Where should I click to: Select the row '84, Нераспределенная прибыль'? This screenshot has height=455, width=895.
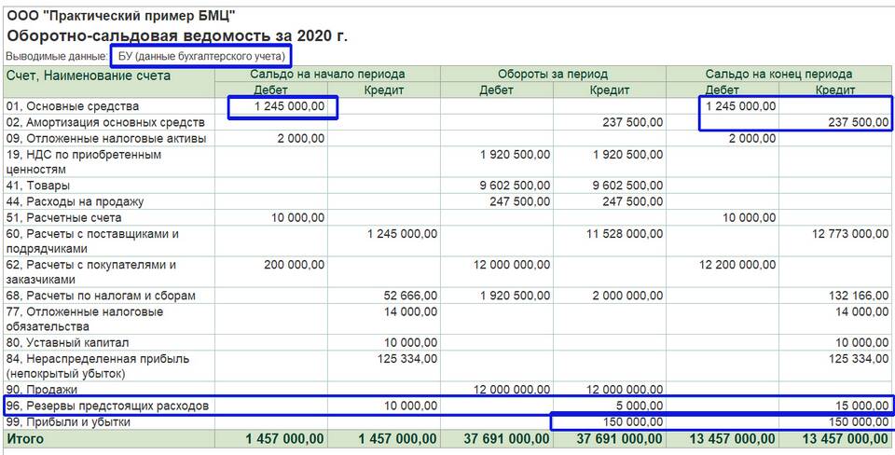pos(448,365)
